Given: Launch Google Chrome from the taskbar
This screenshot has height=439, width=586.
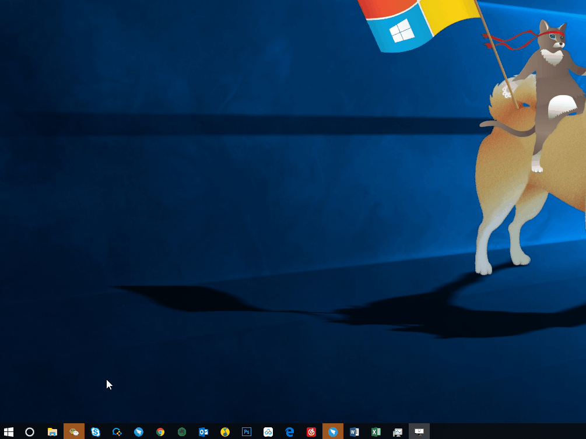Looking at the screenshot, I should 160,432.
